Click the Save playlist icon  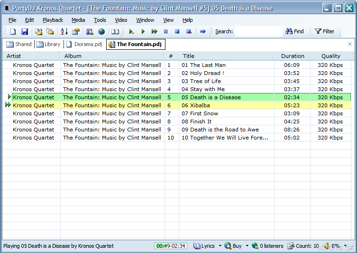tap(25, 32)
